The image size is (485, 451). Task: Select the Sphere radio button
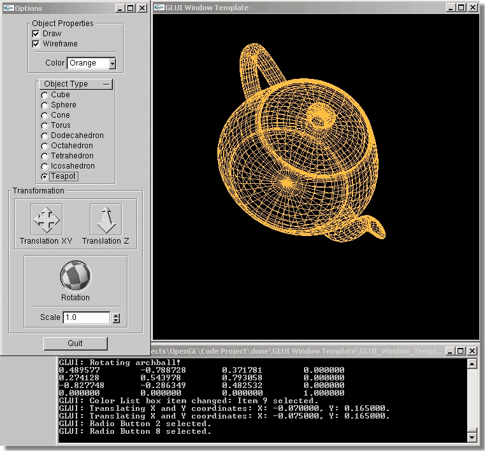[x=45, y=105]
